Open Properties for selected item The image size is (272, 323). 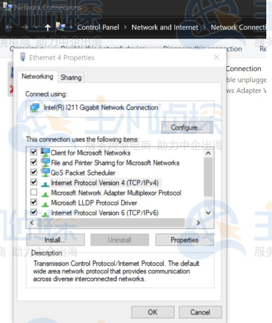click(185, 240)
